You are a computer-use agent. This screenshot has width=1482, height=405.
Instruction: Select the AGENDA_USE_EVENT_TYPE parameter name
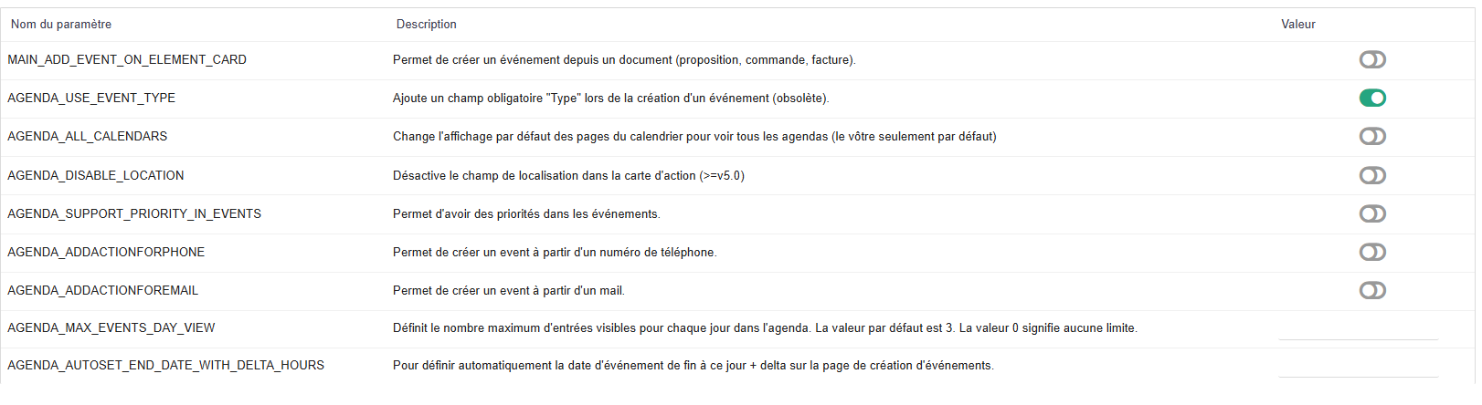click(91, 98)
